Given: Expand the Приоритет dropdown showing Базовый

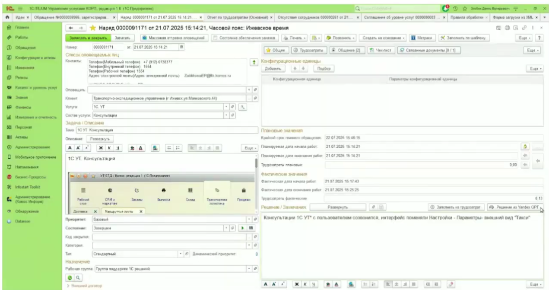Looking at the screenshot, I should tap(249, 220).
